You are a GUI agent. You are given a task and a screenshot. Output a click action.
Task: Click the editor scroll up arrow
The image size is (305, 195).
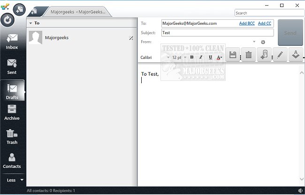302,73
